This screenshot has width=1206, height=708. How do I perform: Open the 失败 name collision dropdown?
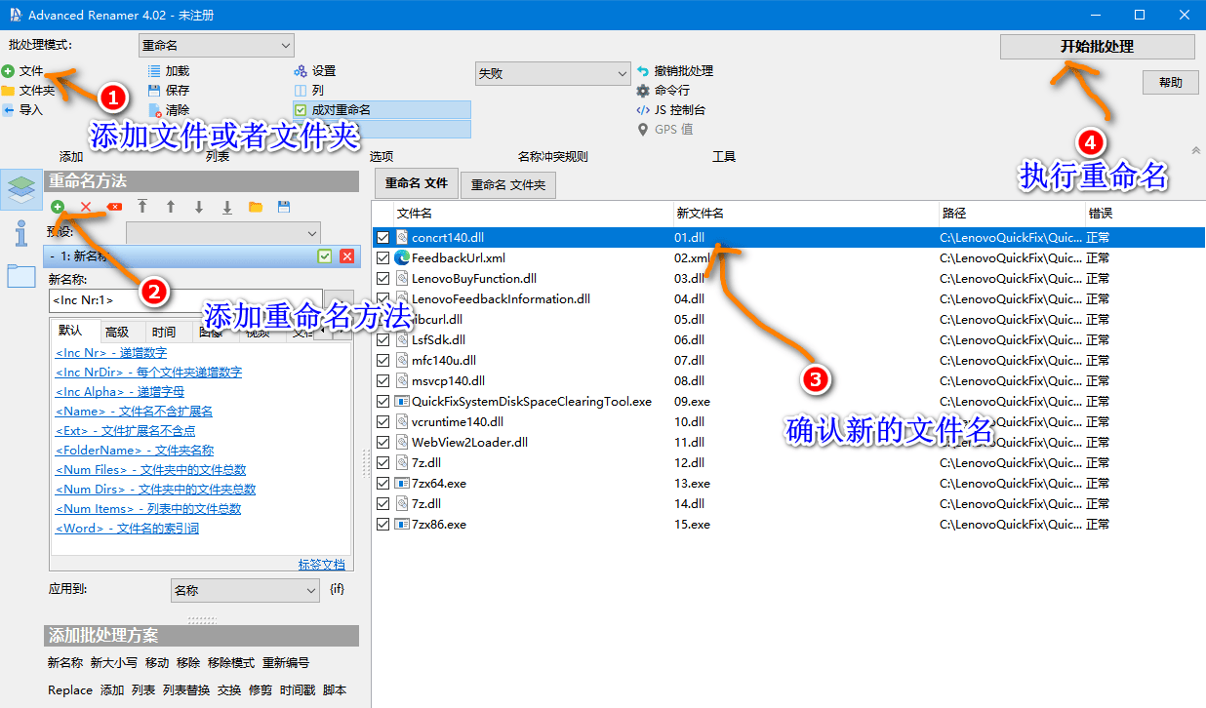pyautogui.click(x=552, y=73)
